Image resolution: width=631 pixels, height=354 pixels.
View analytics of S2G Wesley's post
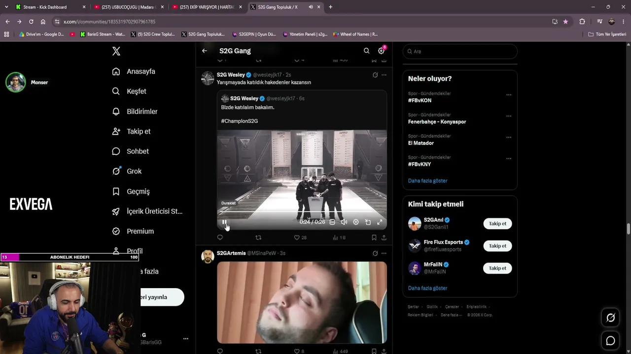339,237
